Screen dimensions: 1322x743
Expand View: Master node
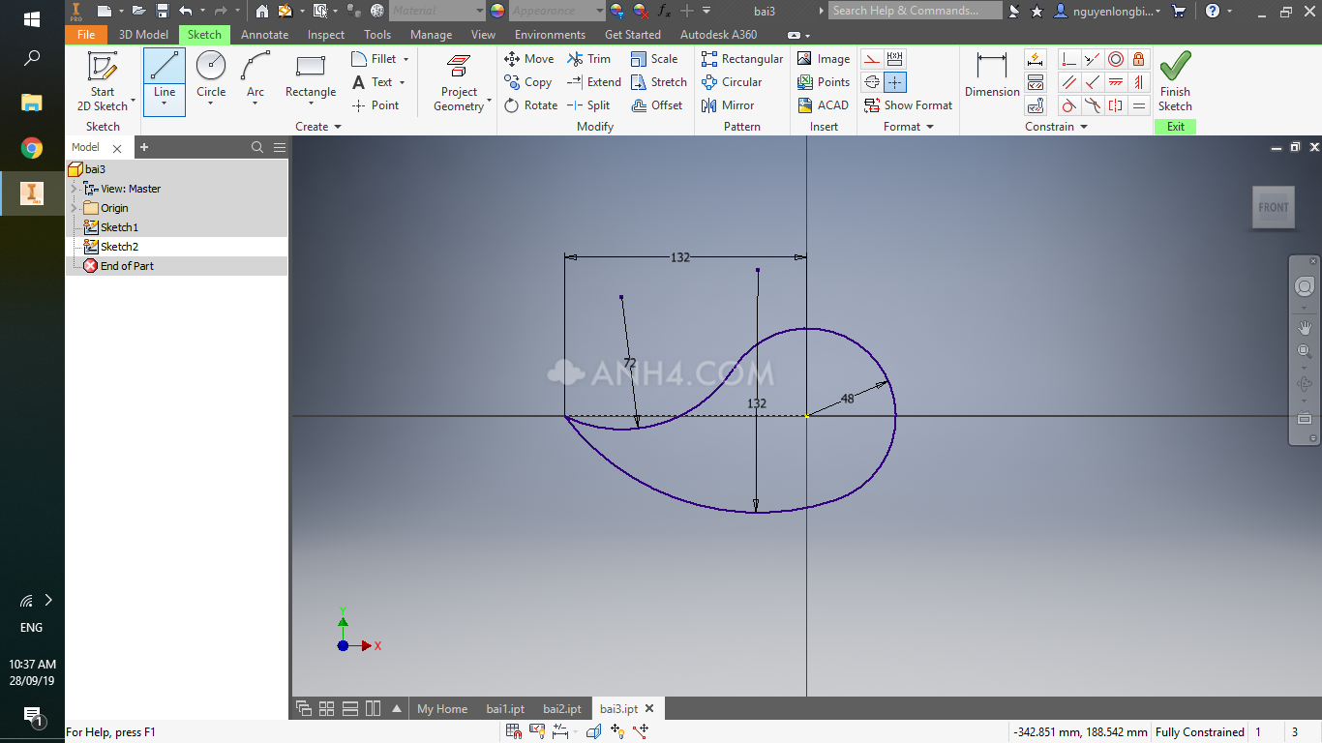point(75,189)
